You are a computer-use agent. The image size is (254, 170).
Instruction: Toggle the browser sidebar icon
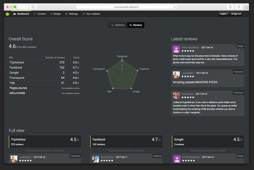click(x=33, y=7)
